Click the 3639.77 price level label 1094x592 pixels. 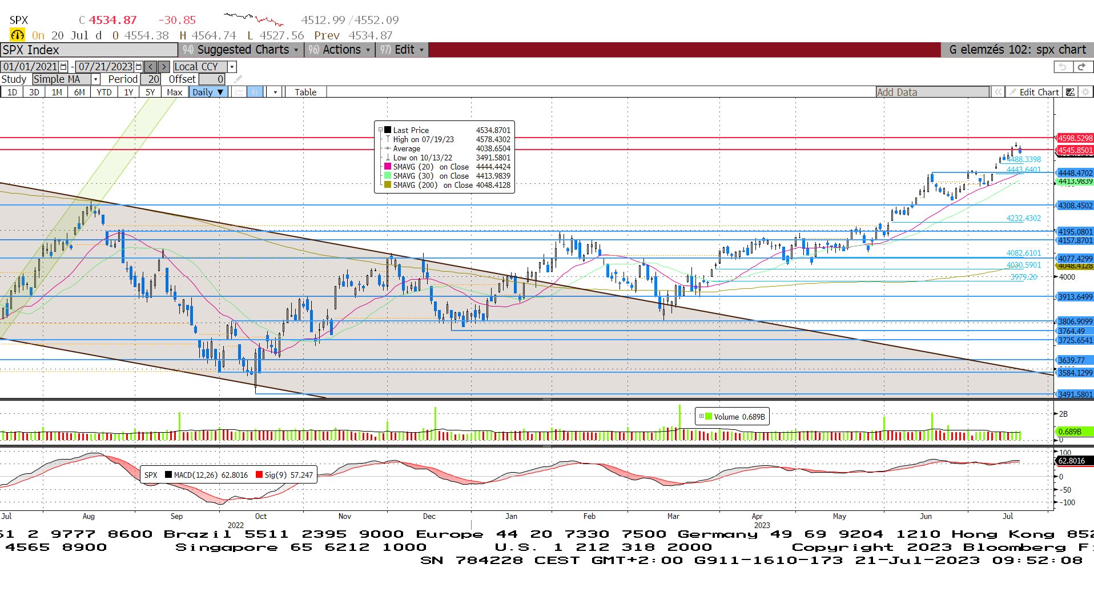pos(1075,360)
